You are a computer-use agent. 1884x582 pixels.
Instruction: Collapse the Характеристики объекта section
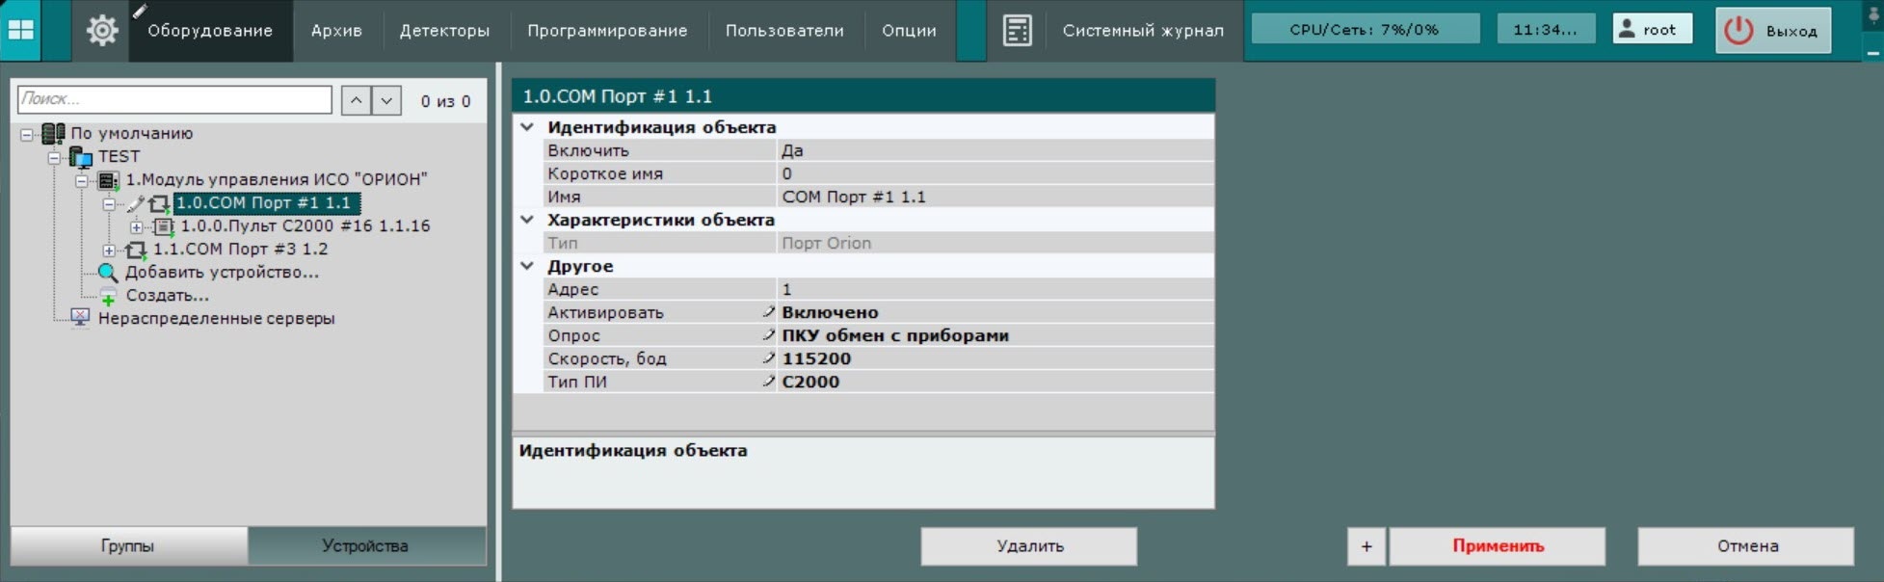[x=527, y=220]
